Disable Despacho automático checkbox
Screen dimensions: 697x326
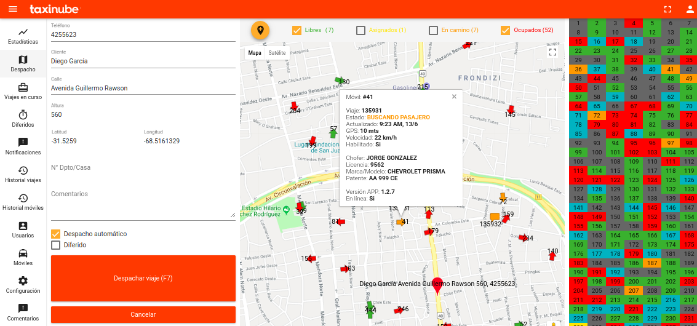click(x=56, y=234)
